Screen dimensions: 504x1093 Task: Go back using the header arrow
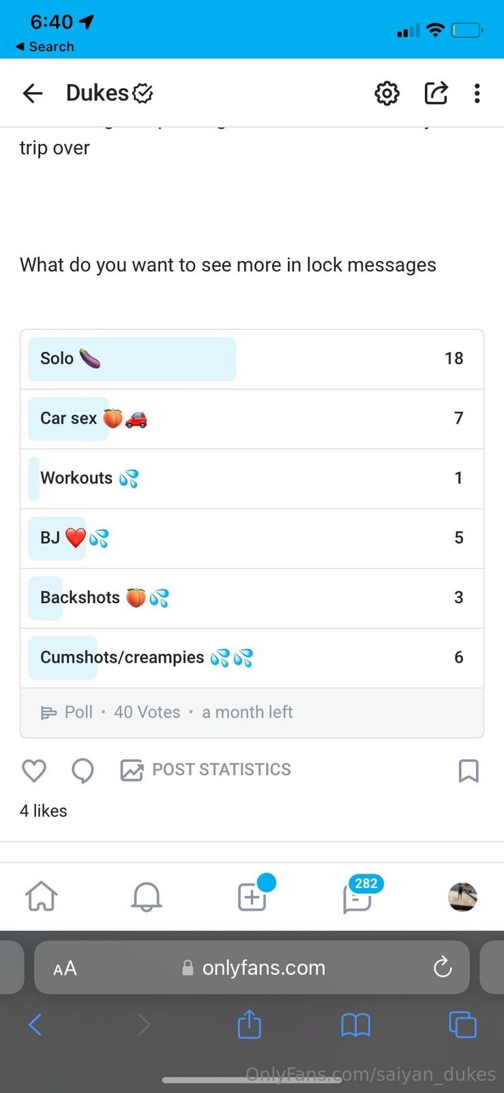pos(33,93)
